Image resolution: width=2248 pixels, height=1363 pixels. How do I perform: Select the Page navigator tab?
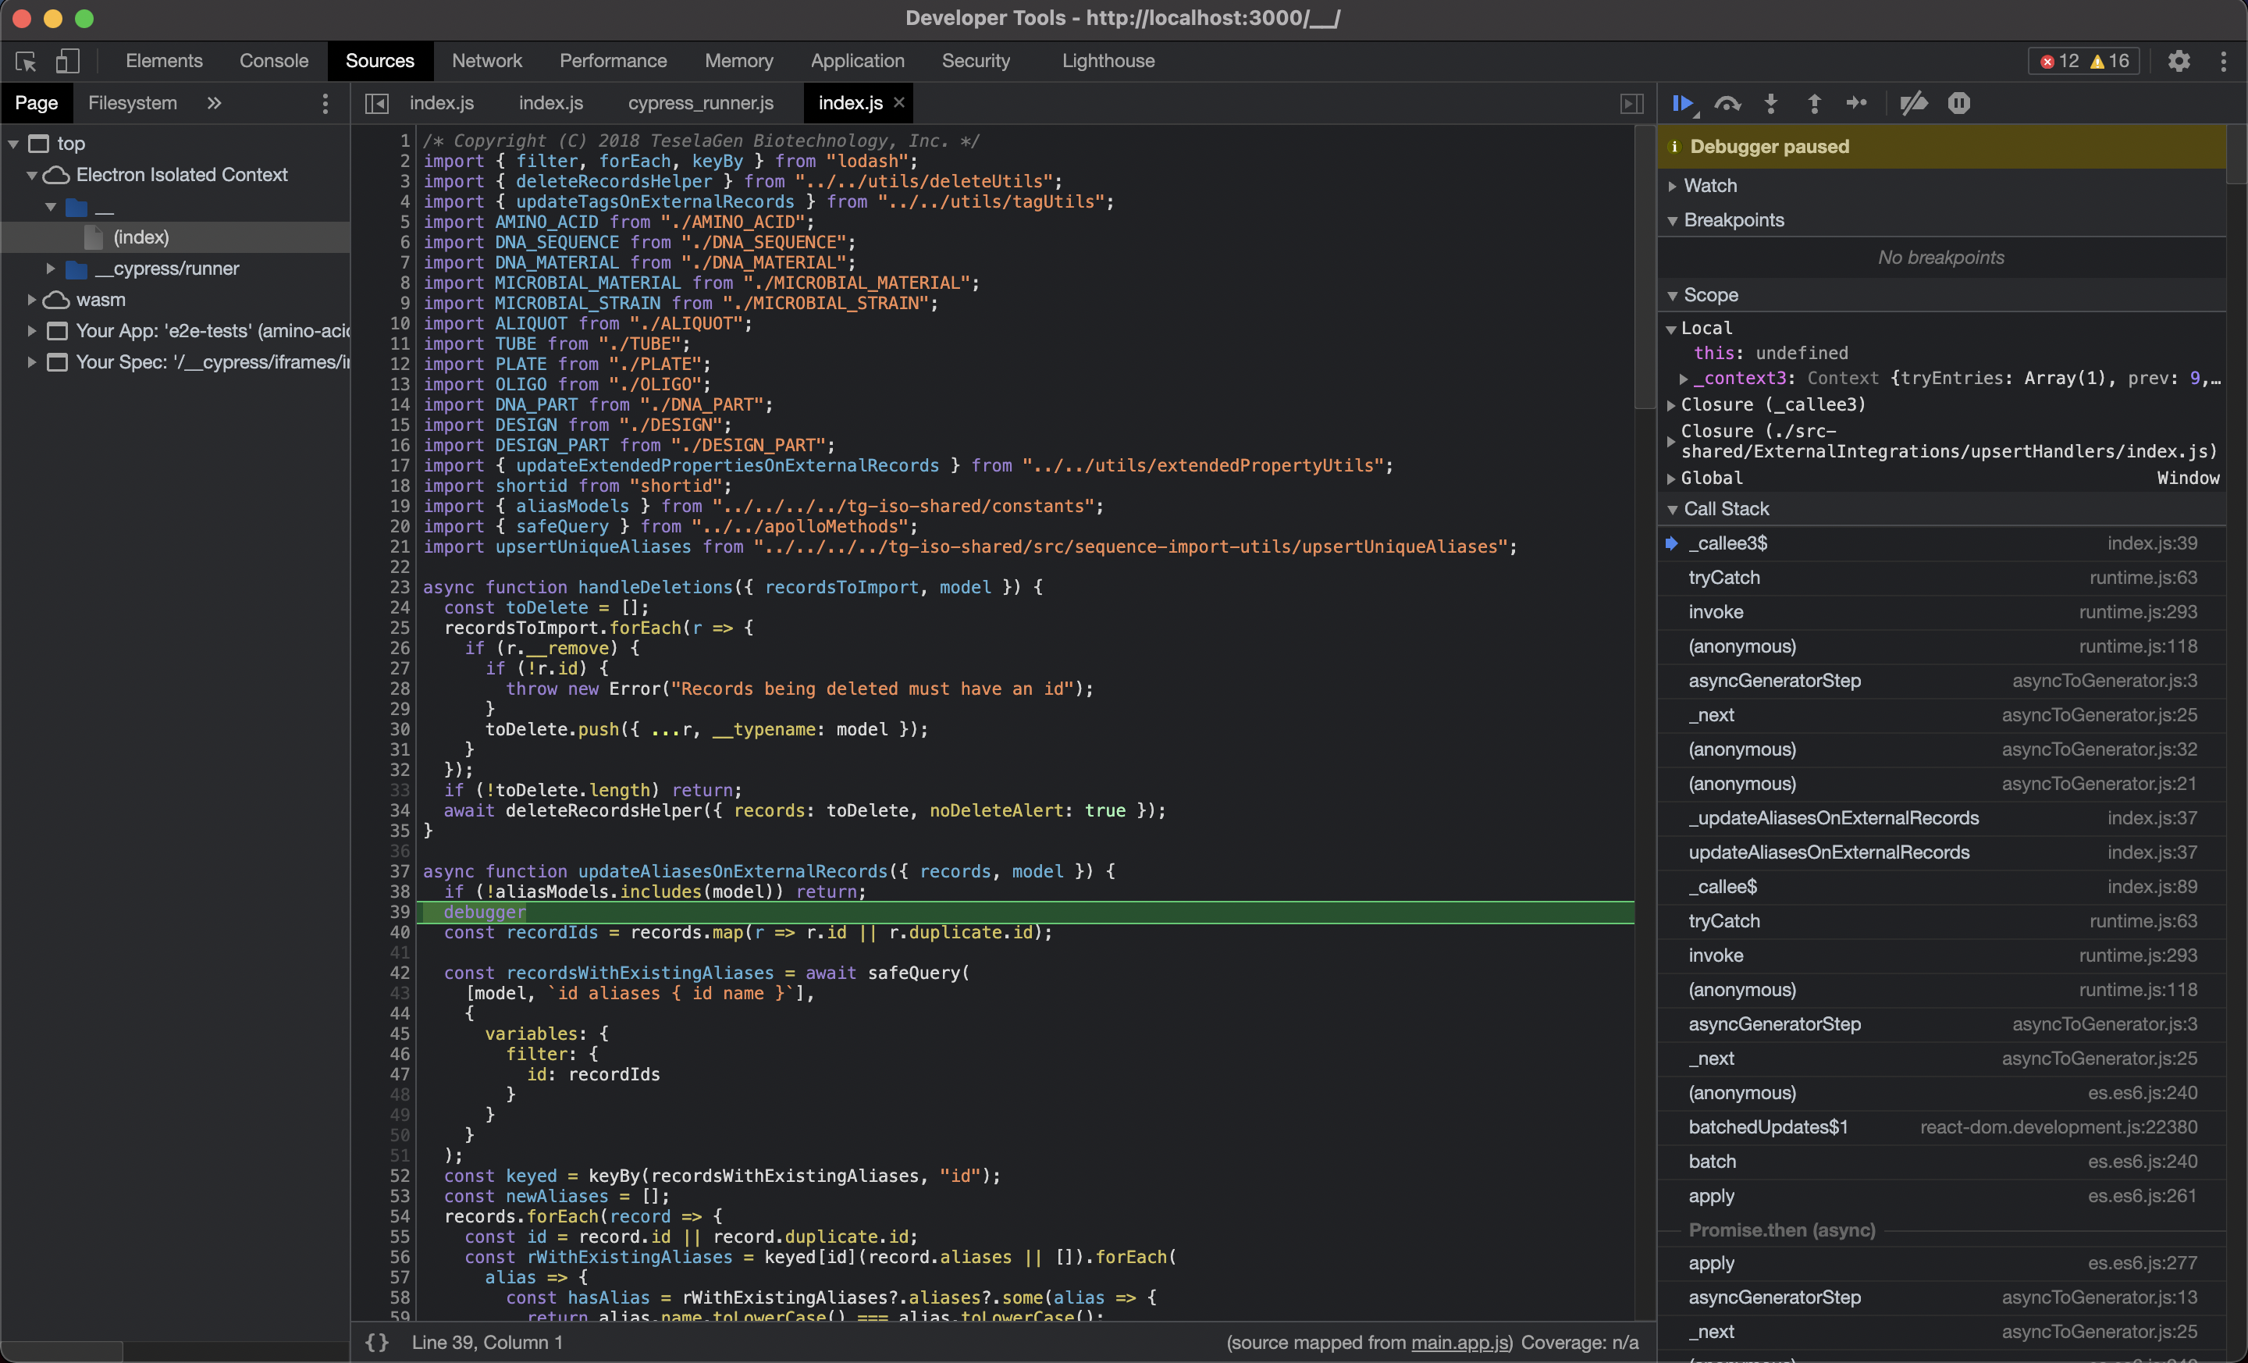pyautogui.click(x=37, y=103)
